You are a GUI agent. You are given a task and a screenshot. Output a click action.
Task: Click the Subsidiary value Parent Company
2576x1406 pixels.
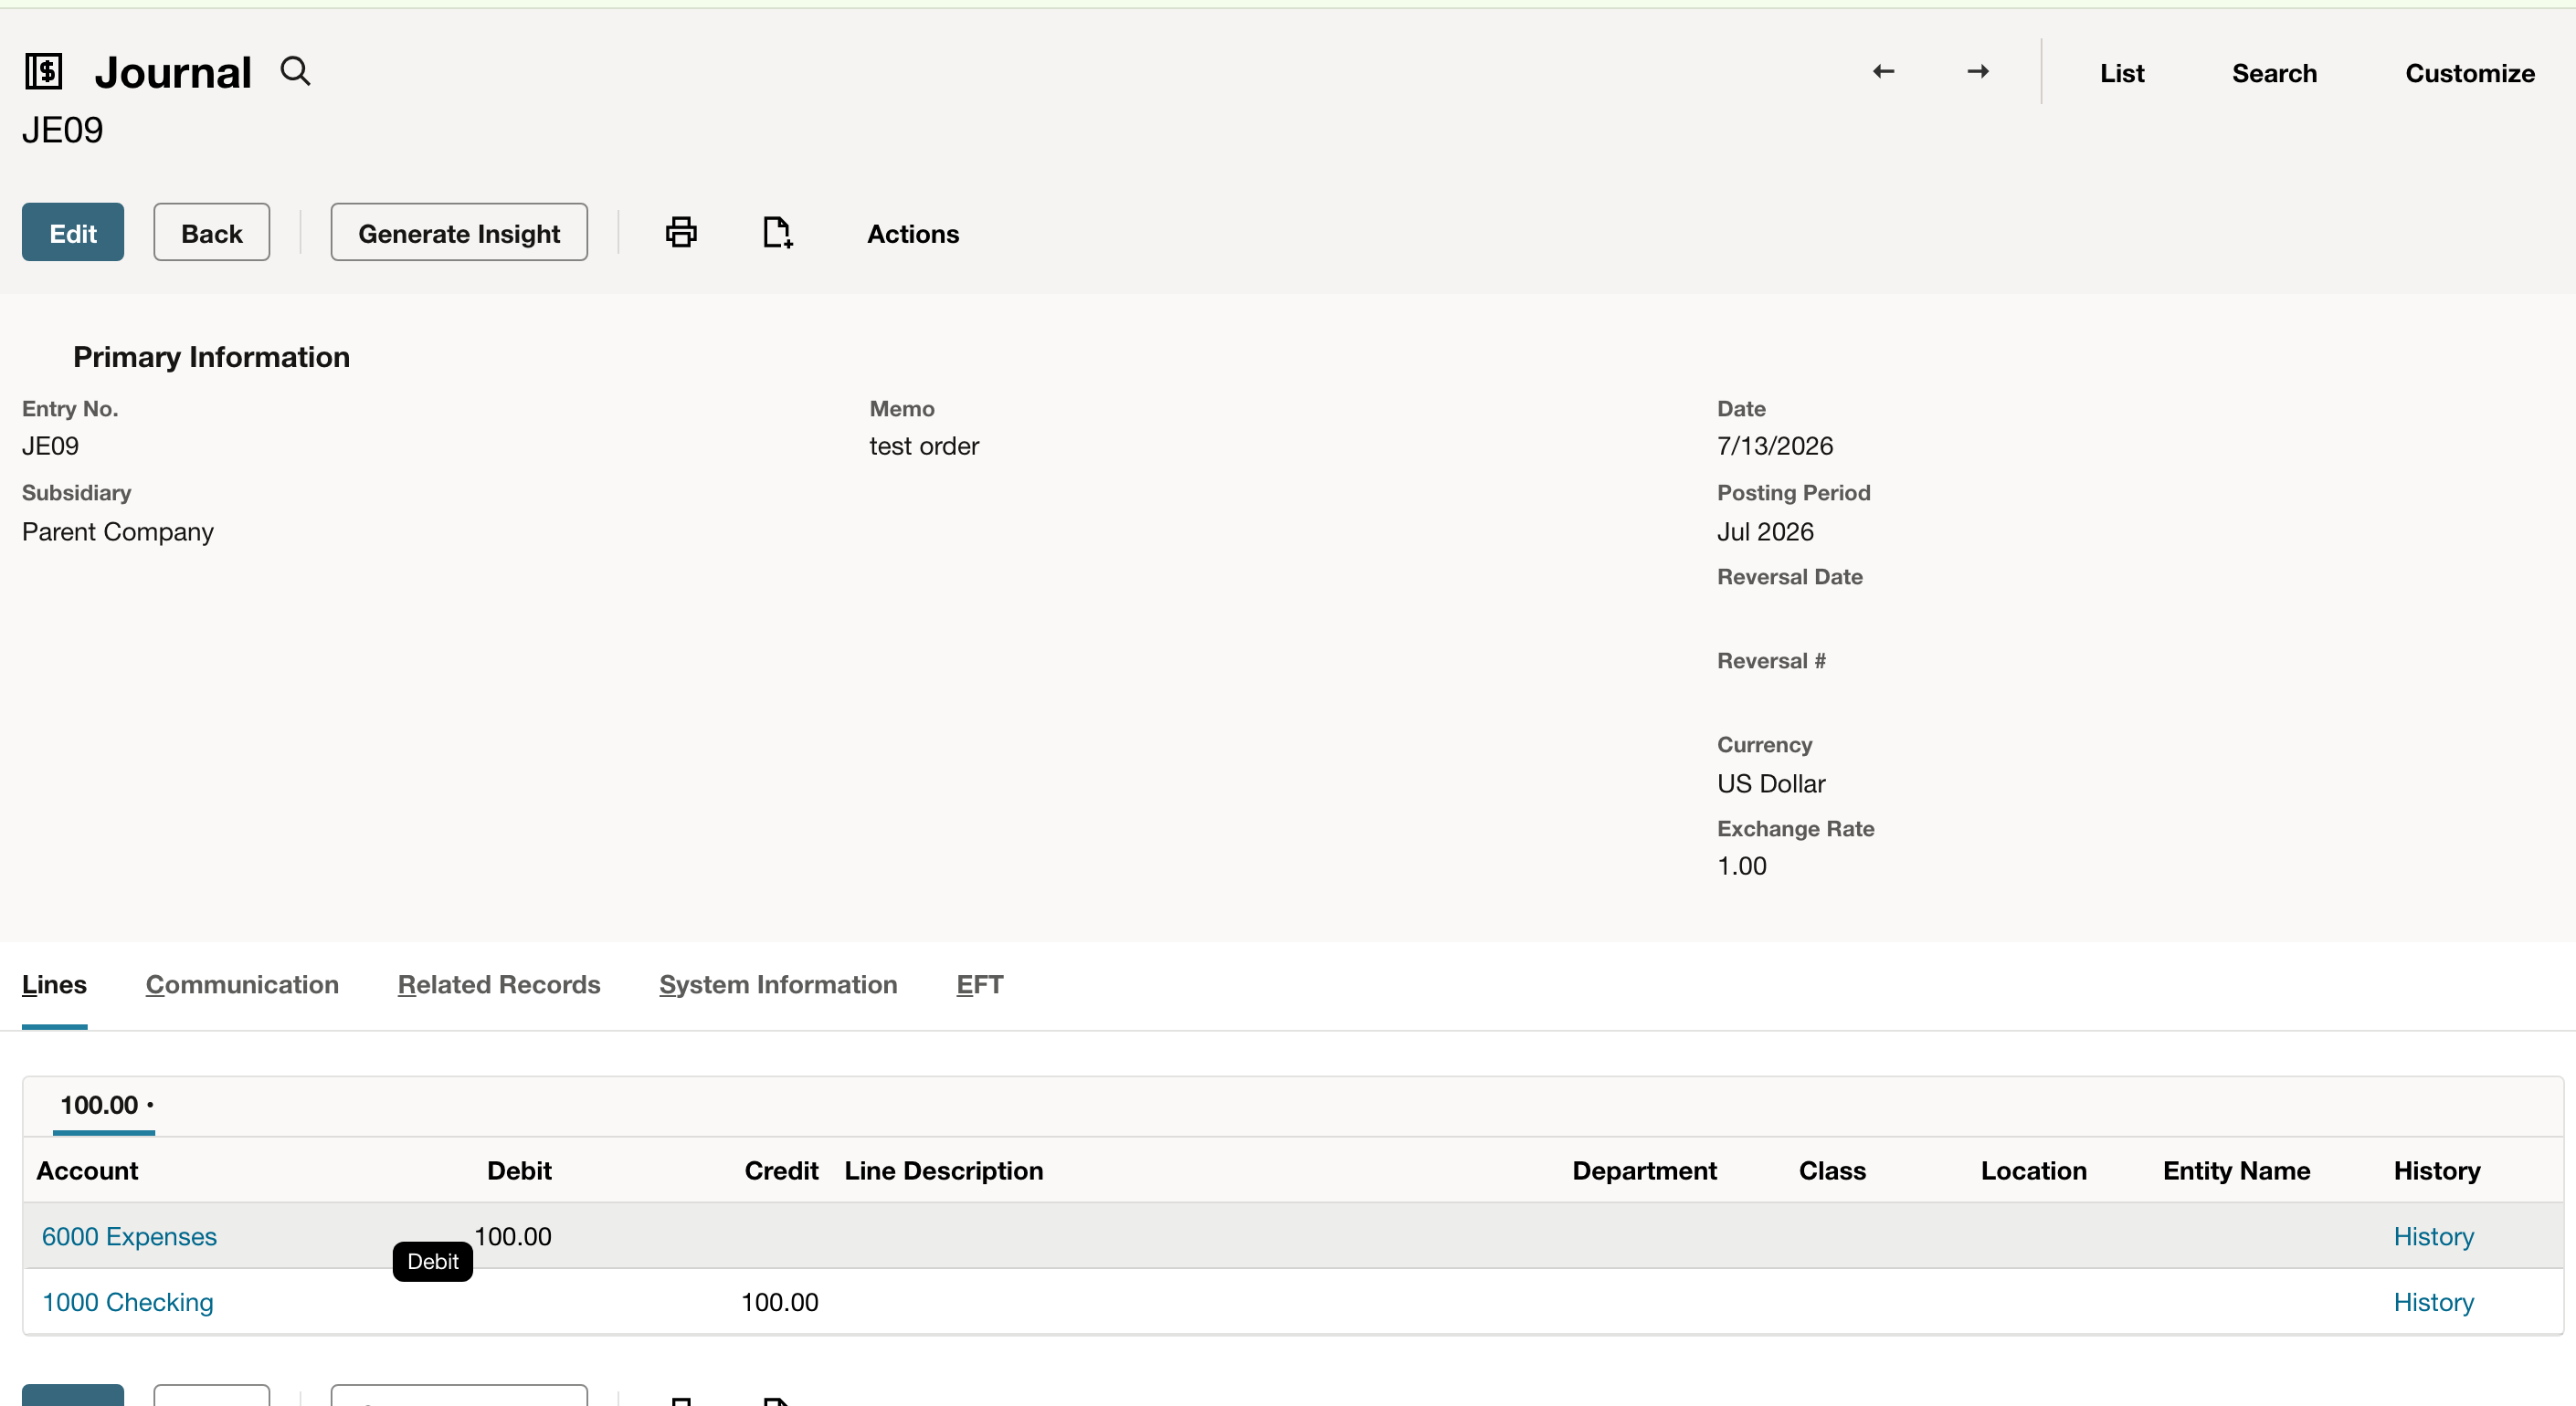click(117, 531)
